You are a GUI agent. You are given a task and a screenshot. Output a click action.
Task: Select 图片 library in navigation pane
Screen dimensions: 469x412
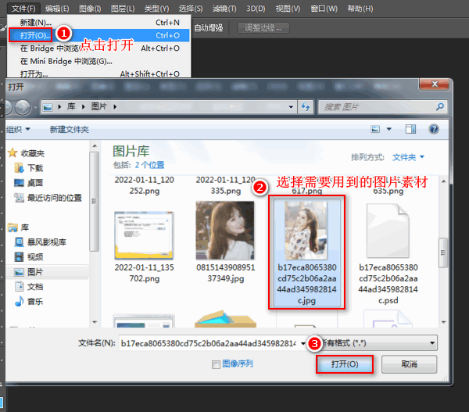(35, 272)
